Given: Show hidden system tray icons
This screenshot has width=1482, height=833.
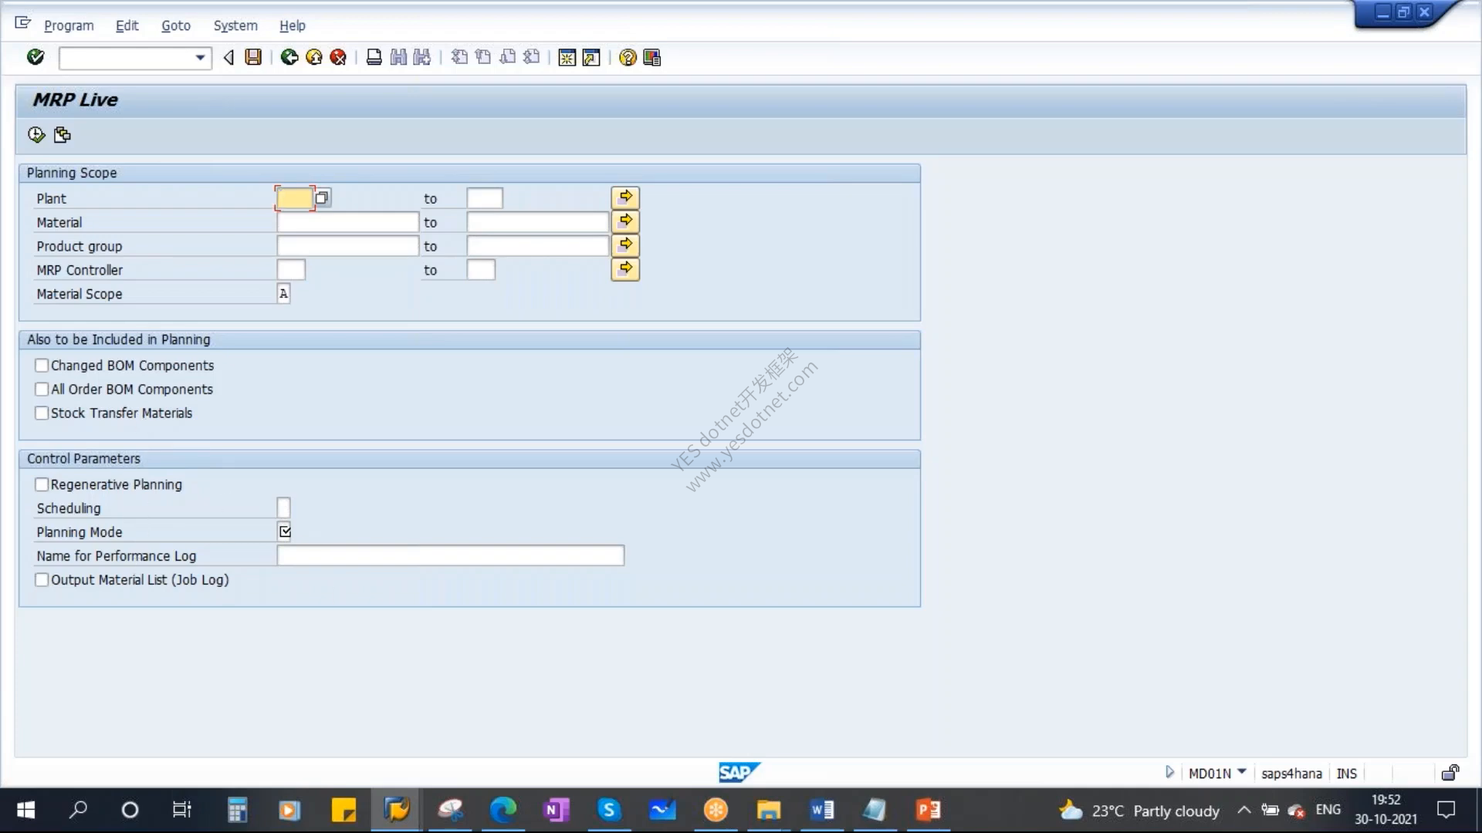Looking at the screenshot, I should (x=1243, y=810).
